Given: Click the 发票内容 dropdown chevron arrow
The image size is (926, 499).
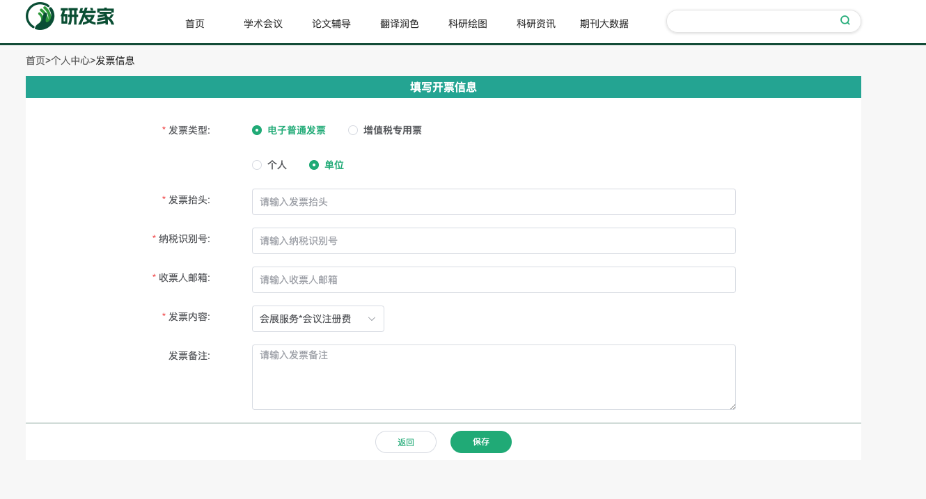Looking at the screenshot, I should [x=372, y=319].
